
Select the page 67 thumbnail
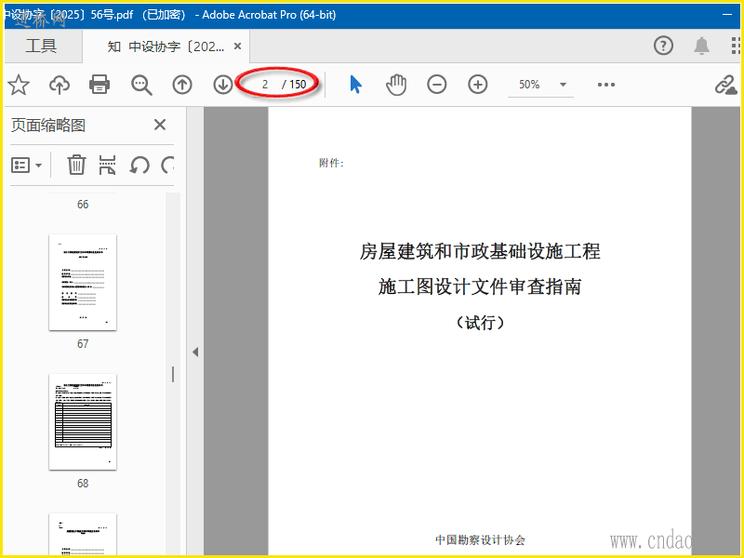point(83,283)
